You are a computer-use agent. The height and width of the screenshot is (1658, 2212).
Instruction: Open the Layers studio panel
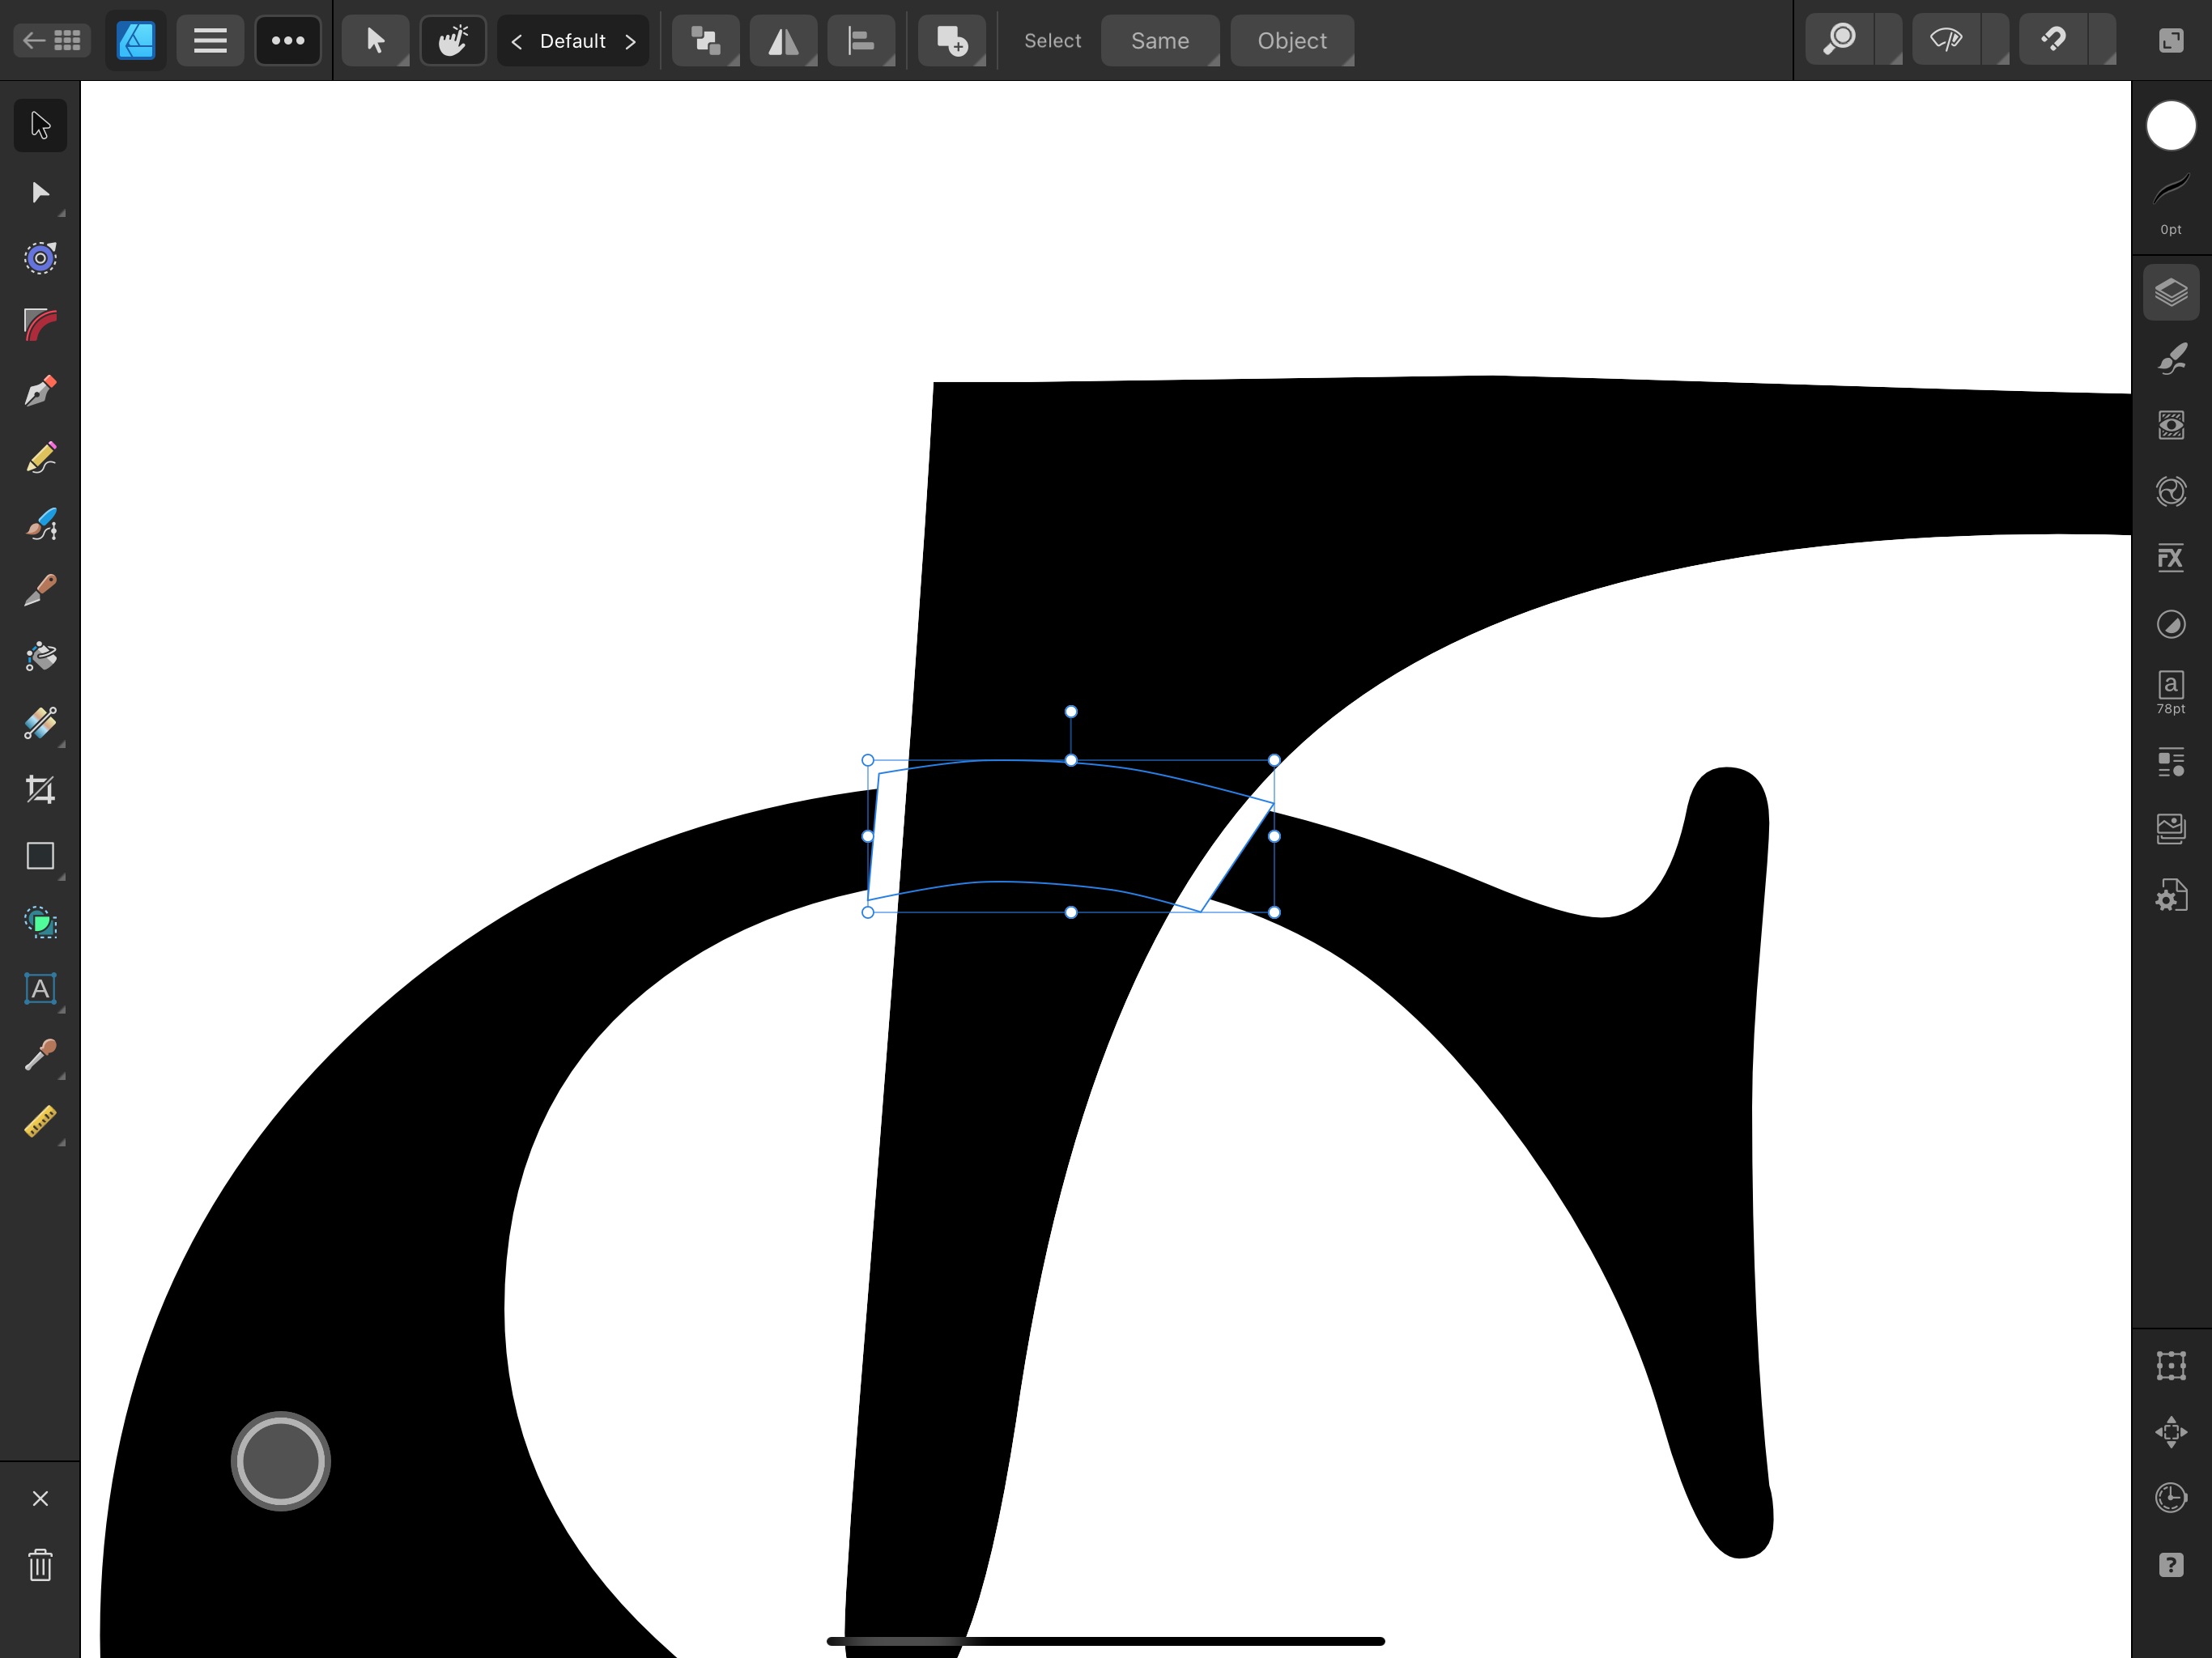pos(2170,293)
